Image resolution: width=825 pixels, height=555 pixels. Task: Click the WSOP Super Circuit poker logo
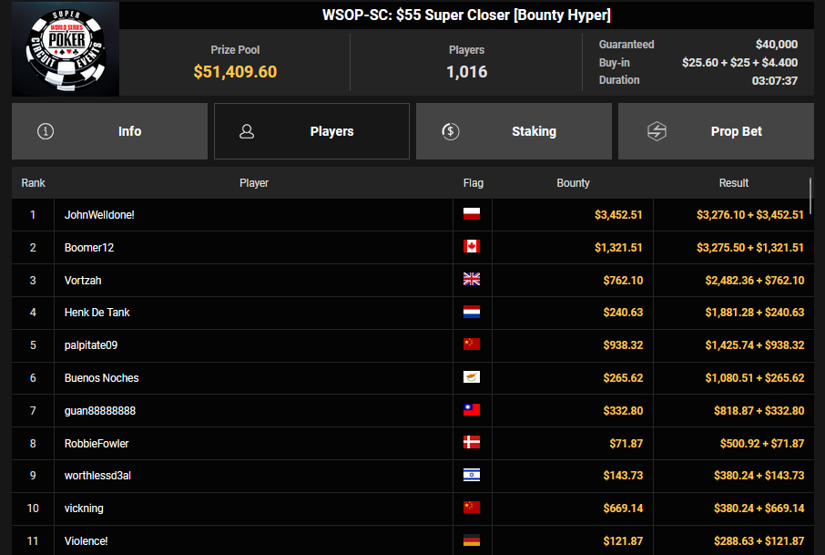pos(65,49)
